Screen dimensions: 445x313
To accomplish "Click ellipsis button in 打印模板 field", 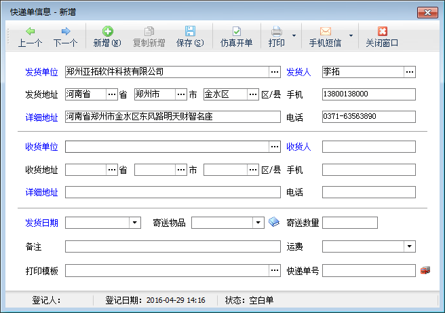I will tap(274, 271).
